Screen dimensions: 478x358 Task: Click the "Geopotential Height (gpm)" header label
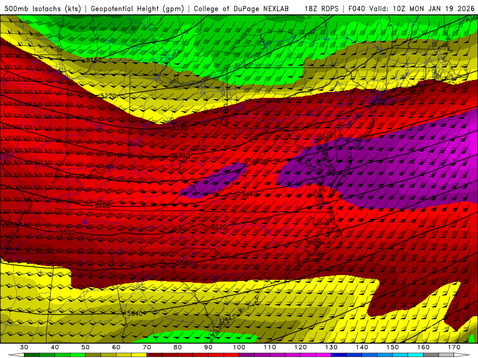pyautogui.click(x=137, y=8)
